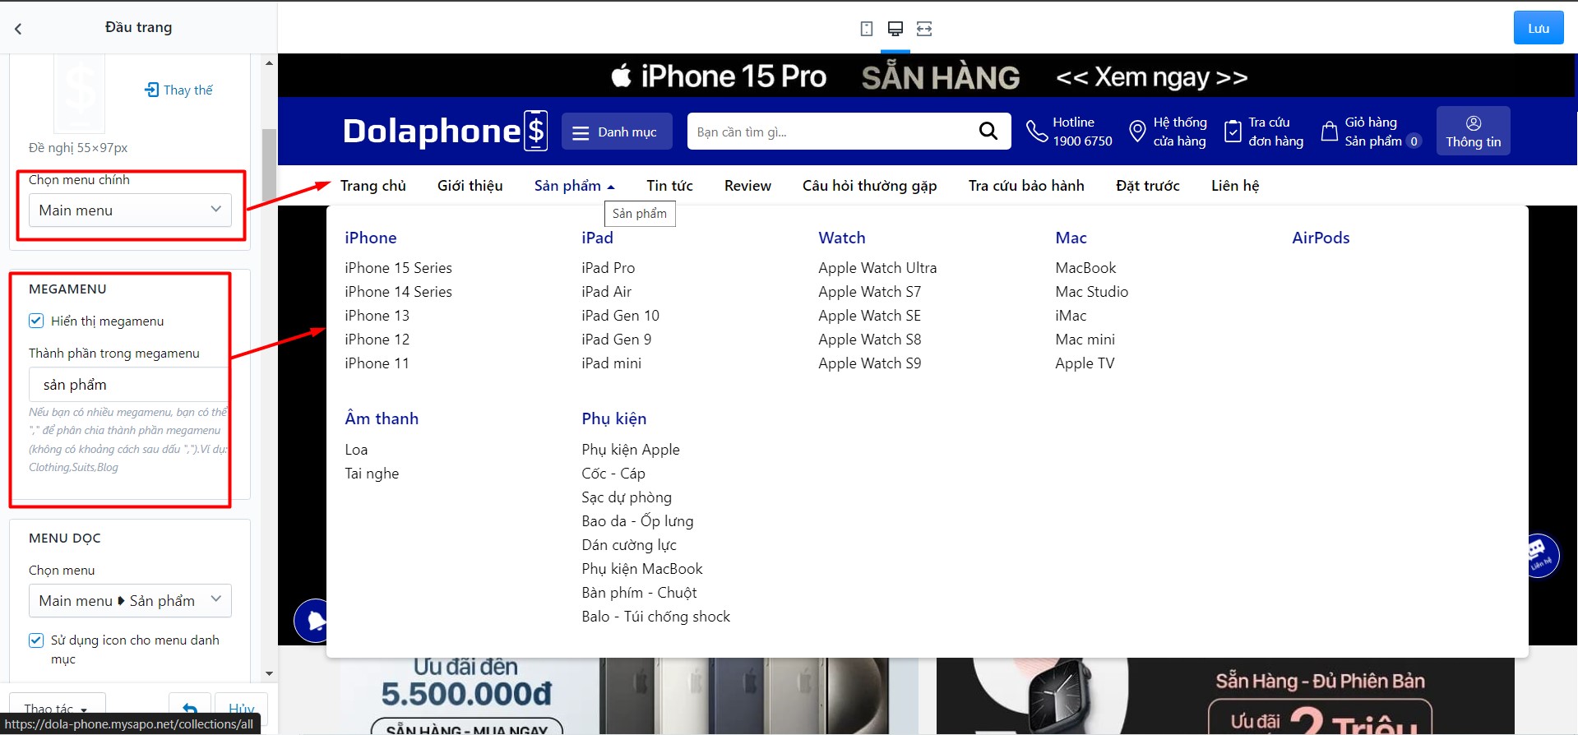Viewport: 1578px width, 735px height.
Task: Open Mac Studio link
Action: click(x=1091, y=292)
